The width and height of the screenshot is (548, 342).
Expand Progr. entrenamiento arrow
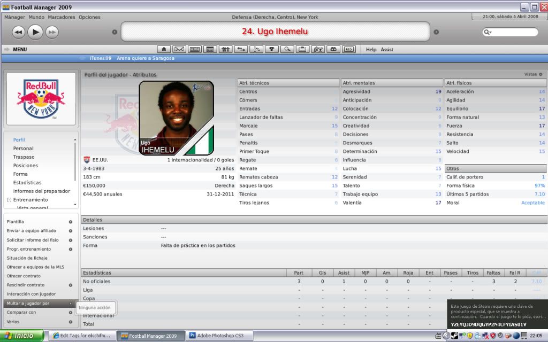pyautogui.click(x=71, y=249)
